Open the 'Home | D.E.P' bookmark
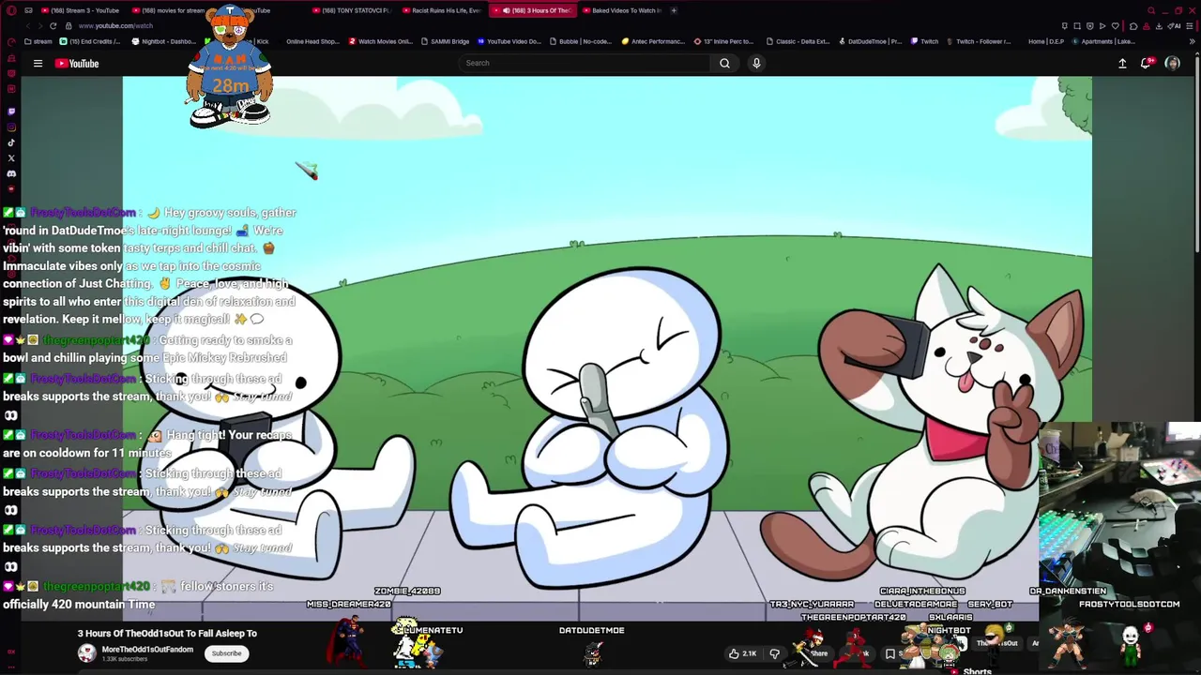Screen dimensions: 1201x675 point(1046,41)
